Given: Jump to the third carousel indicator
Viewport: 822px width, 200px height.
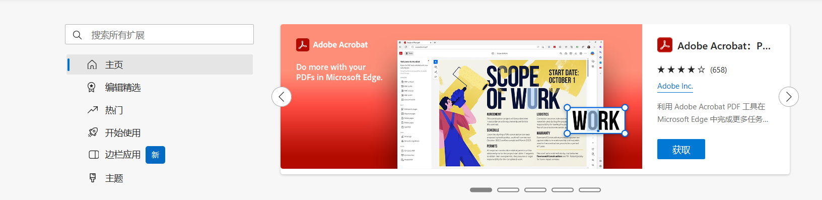Looking at the screenshot, I should (535, 190).
